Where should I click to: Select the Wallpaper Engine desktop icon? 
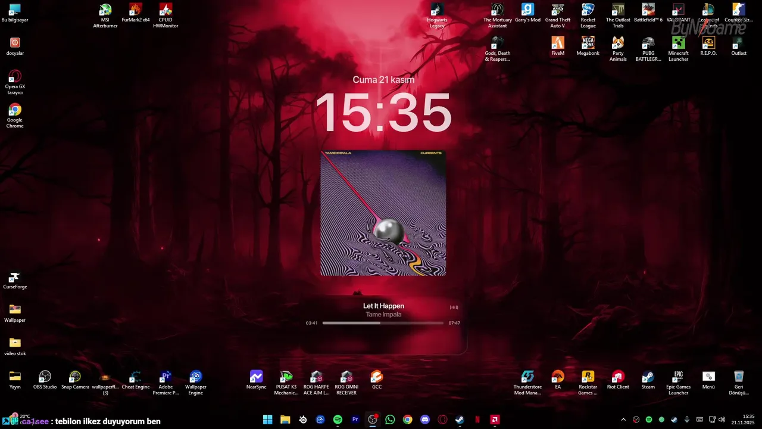tap(196, 383)
